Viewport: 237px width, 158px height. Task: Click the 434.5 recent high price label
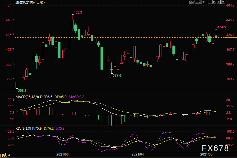(x=221, y=27)
